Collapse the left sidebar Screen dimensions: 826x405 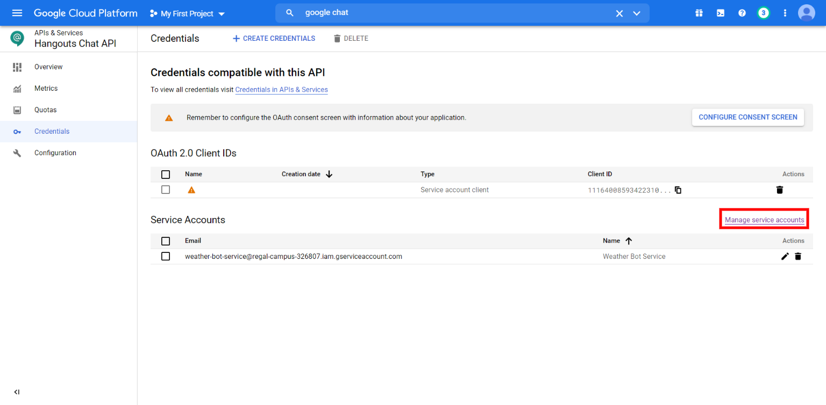point(17,392)
